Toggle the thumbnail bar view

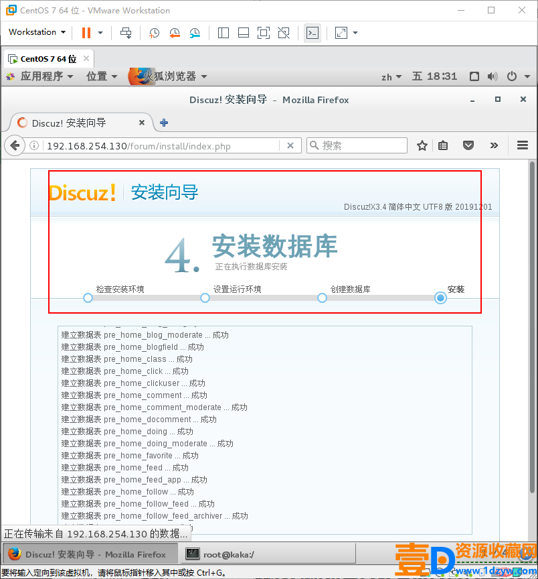(x=244, y=33)
